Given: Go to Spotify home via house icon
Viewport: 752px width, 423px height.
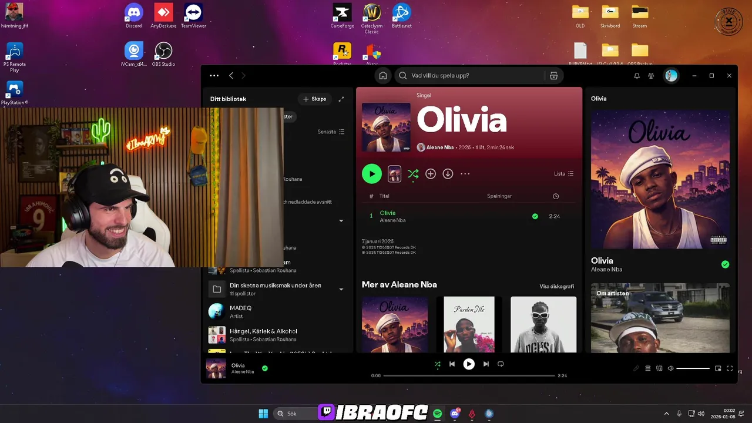Looking at the screenshot, I should pyautogui.click(x=383, y=76).
